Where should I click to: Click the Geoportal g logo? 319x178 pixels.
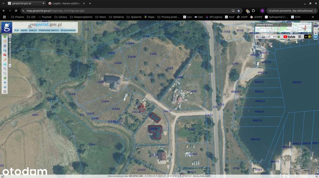pyautogui.click(x=7, y=27)
